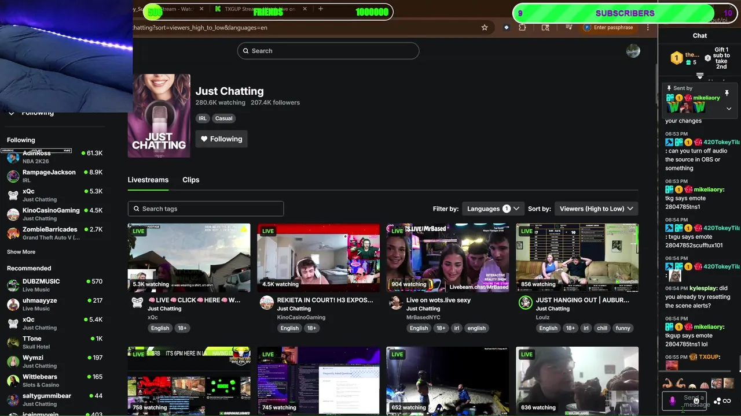Bookmark this page with the star icon
The image size is (741, 416).
pos(485,27)
